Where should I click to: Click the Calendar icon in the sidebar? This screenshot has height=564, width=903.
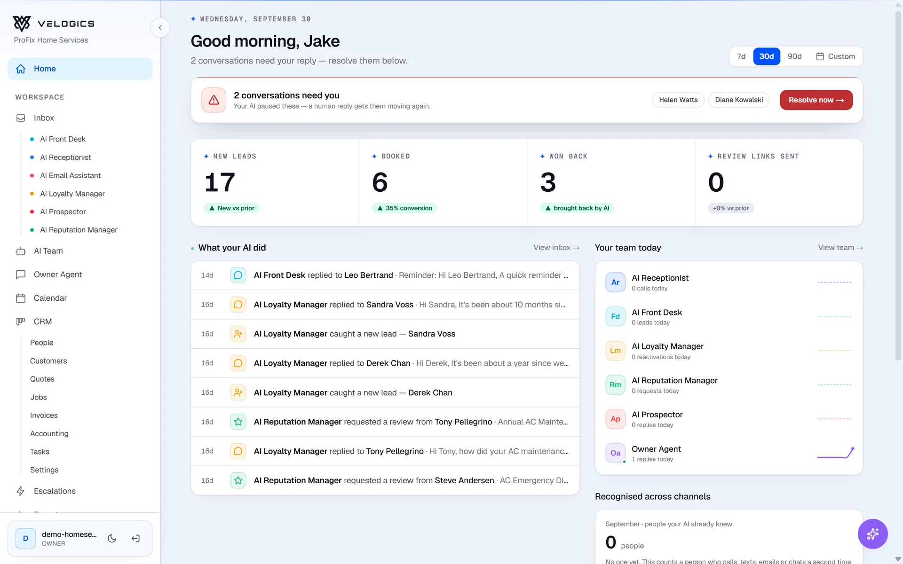click(x=21, y=298)
